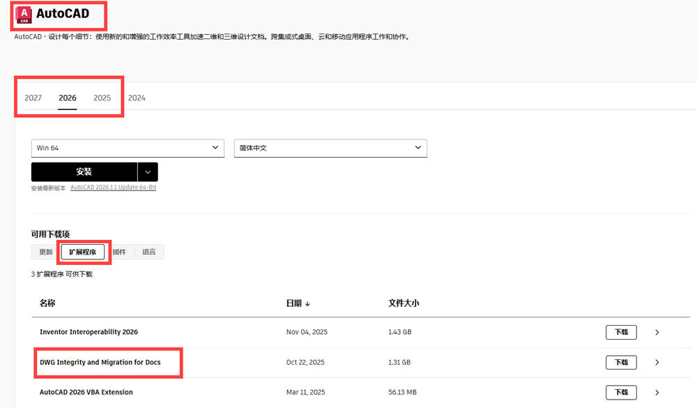The image size is (697, 408).
Task: Expand details for Inventor Interoperability 2026
Action: coord(657,333)
